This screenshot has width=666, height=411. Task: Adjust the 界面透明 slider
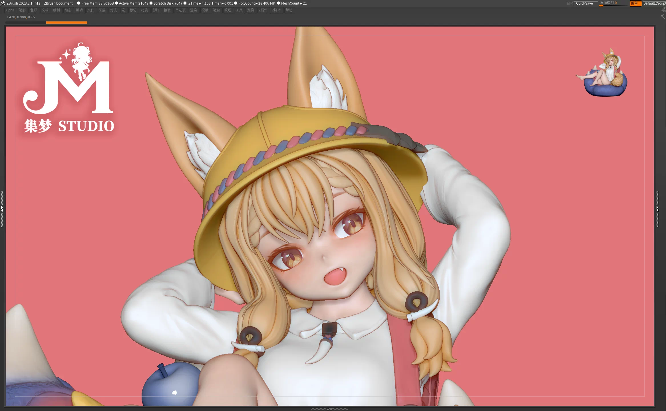613,3
